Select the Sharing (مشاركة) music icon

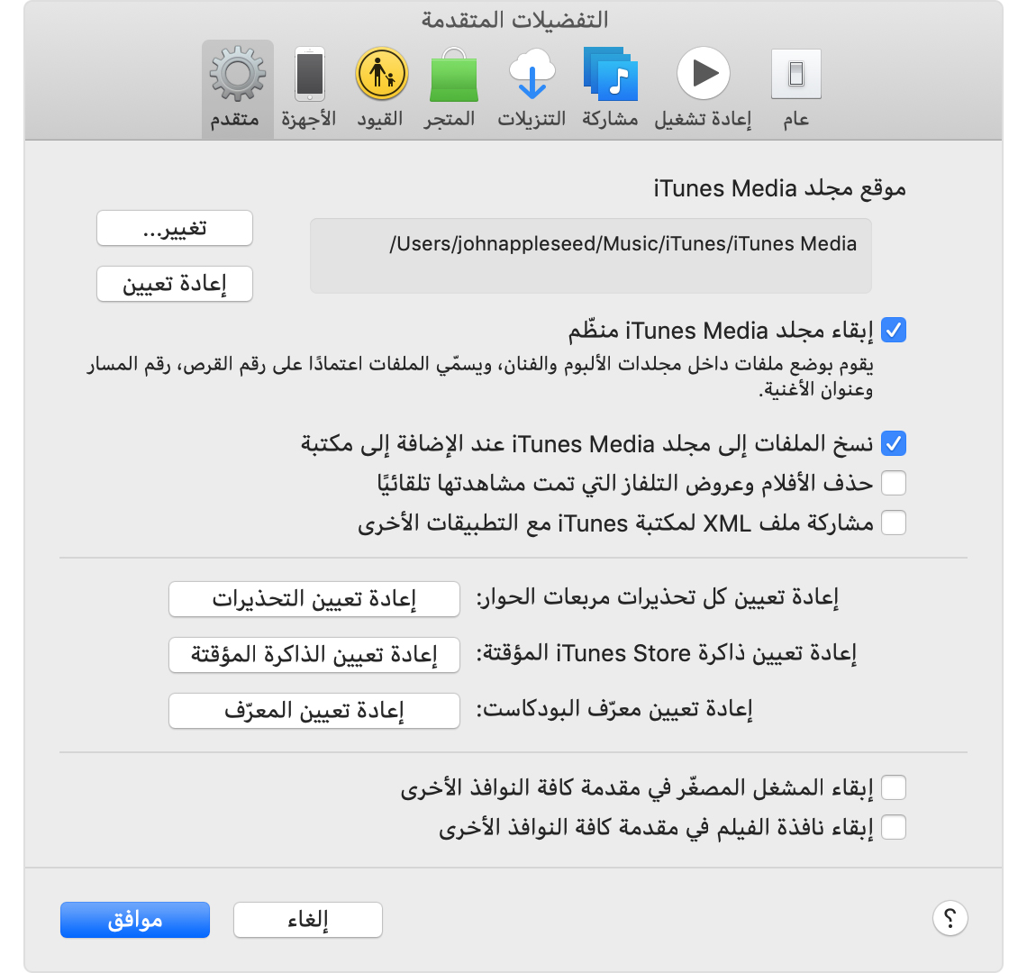click(x=610, y=76)
